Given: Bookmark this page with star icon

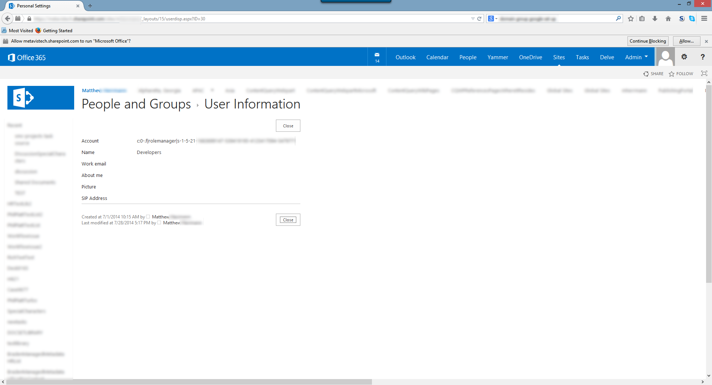Looking at the screenshot, I should [x=631, y=19].
